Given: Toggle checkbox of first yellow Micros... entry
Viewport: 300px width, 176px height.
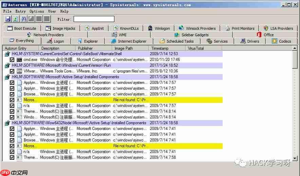Looking at the screenshot, I should click(12, 100).
